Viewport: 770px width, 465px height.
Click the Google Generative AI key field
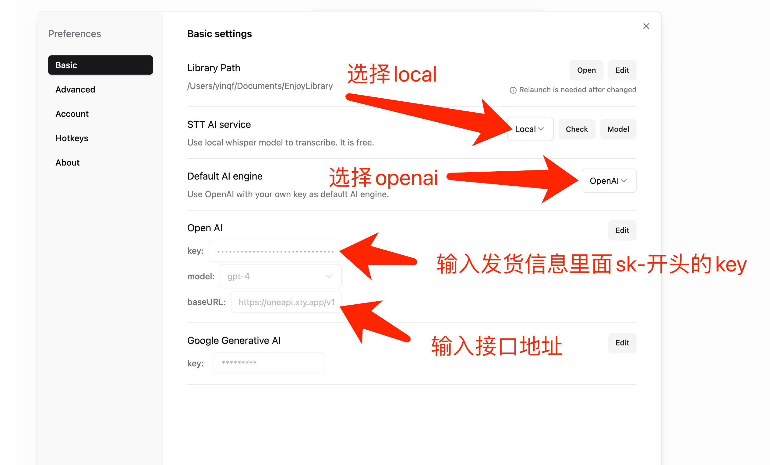(x=268, y=363)
